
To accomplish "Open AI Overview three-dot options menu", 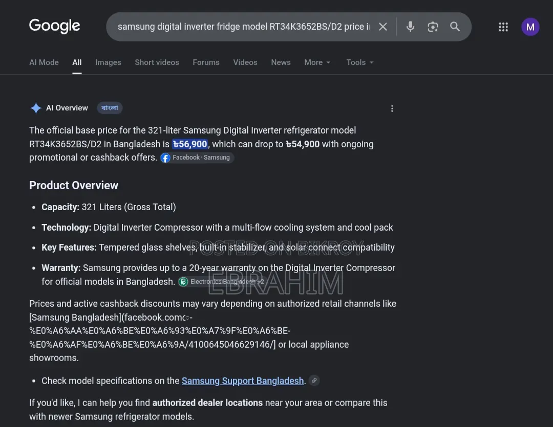I will 392,108.
